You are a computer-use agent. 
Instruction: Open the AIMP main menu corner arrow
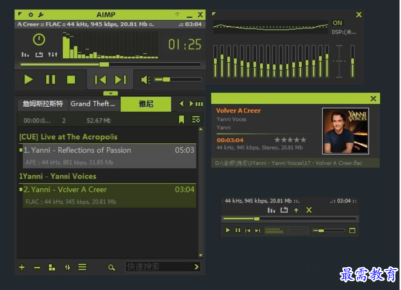click(20, 14)
